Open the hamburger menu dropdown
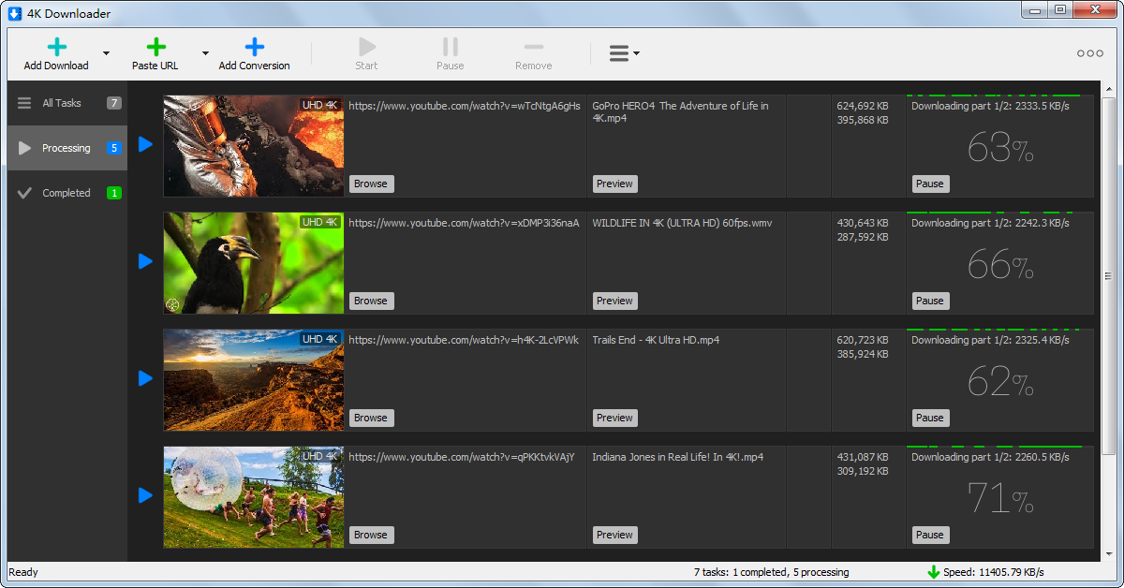Screen dimensions: 1124x588 click(x=625, y=53)
